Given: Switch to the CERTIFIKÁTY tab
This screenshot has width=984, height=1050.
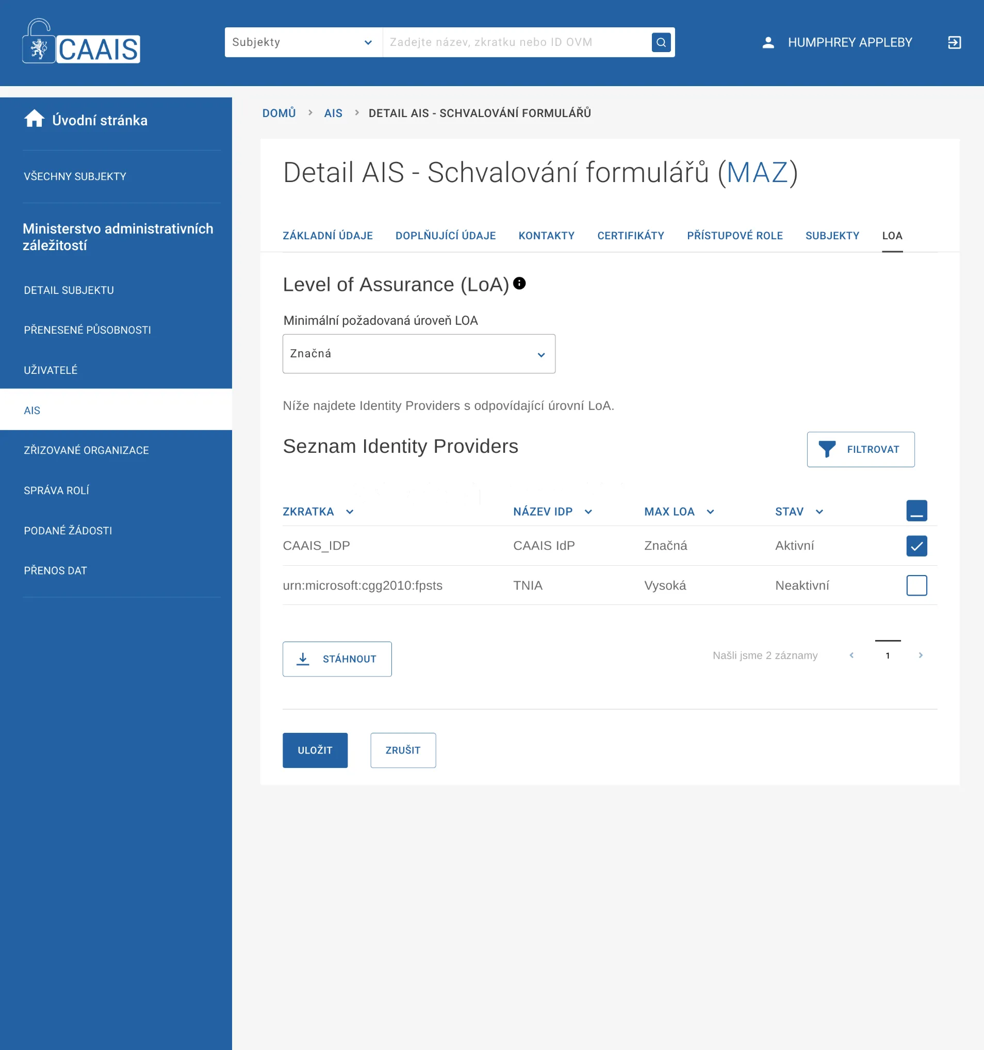Looking at the screenshot, I should (x=630, y=236).
